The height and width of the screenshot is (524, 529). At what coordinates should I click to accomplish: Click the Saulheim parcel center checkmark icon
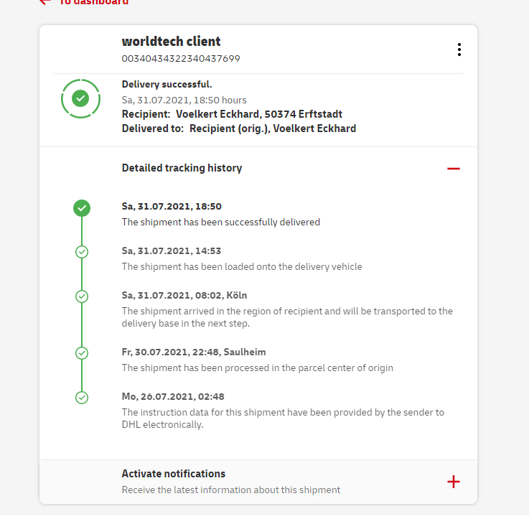[x=82, y=353]
